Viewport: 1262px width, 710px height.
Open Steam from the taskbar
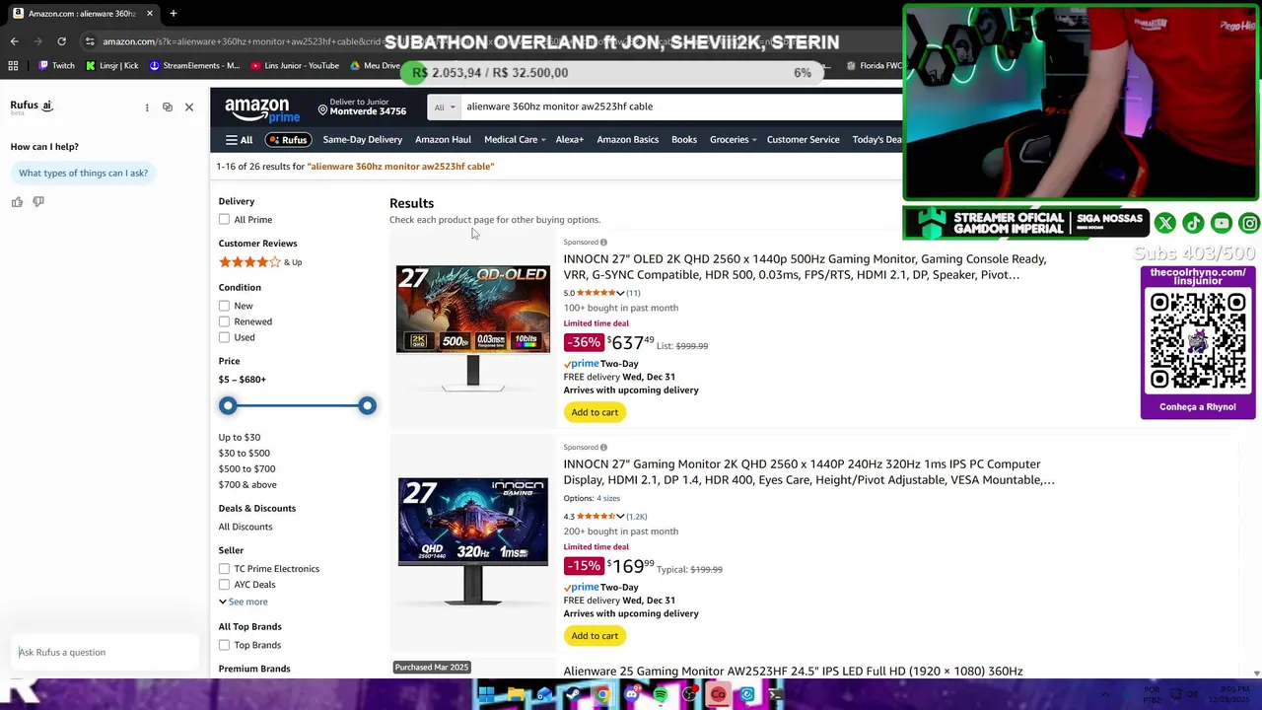(573, 695)
